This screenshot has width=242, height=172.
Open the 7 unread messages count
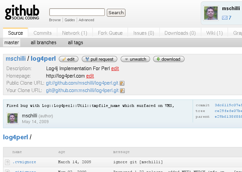point(230,18)
